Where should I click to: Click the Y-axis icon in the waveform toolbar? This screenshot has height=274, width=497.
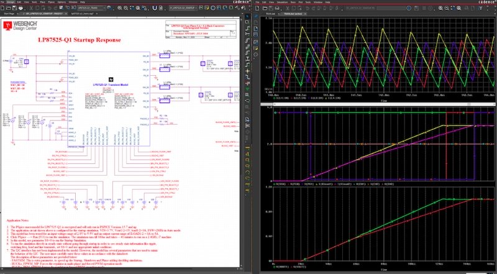pos(481,8)
